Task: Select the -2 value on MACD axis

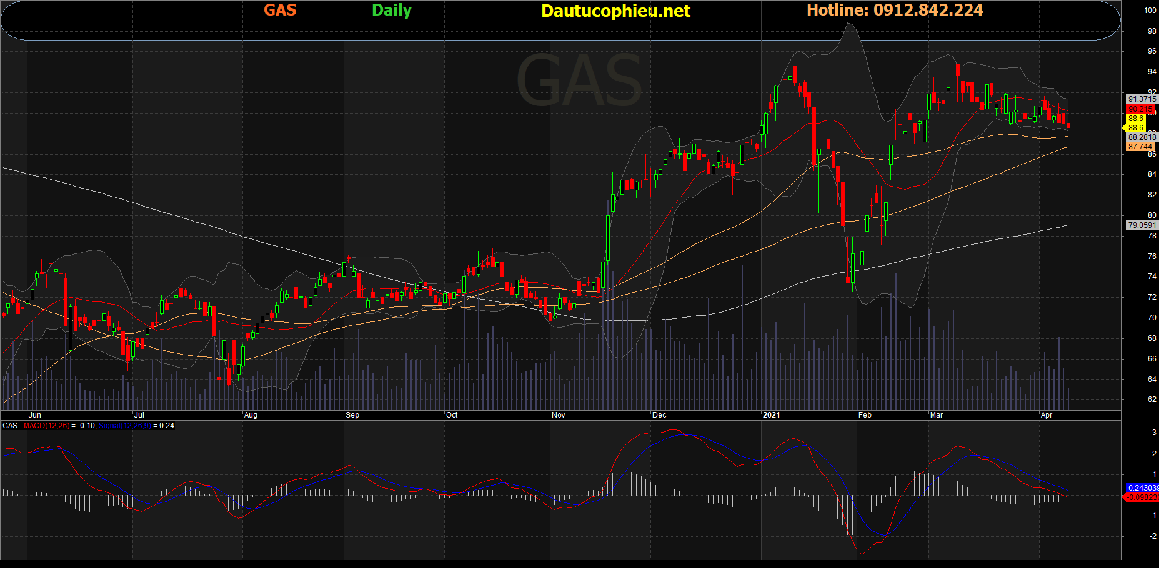Action: (1153, 536)
